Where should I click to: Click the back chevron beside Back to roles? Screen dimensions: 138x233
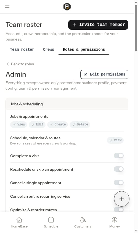point(7,64)
